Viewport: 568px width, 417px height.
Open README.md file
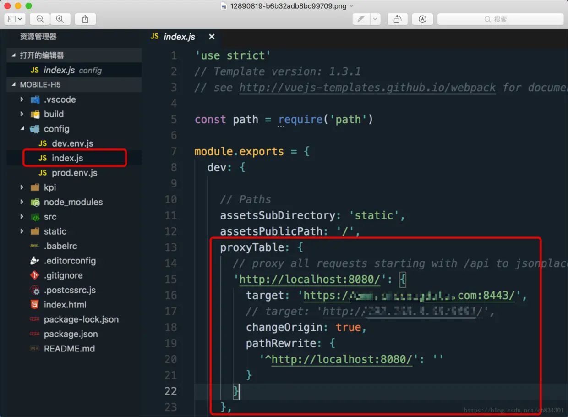point(69,349)
